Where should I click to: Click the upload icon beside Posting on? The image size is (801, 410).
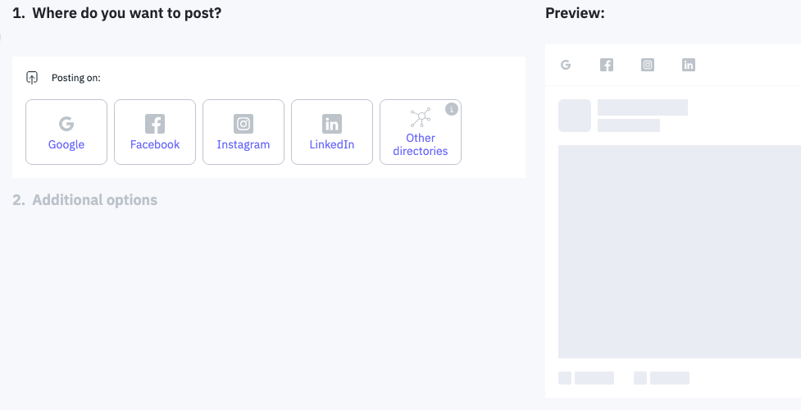point(32,78)
